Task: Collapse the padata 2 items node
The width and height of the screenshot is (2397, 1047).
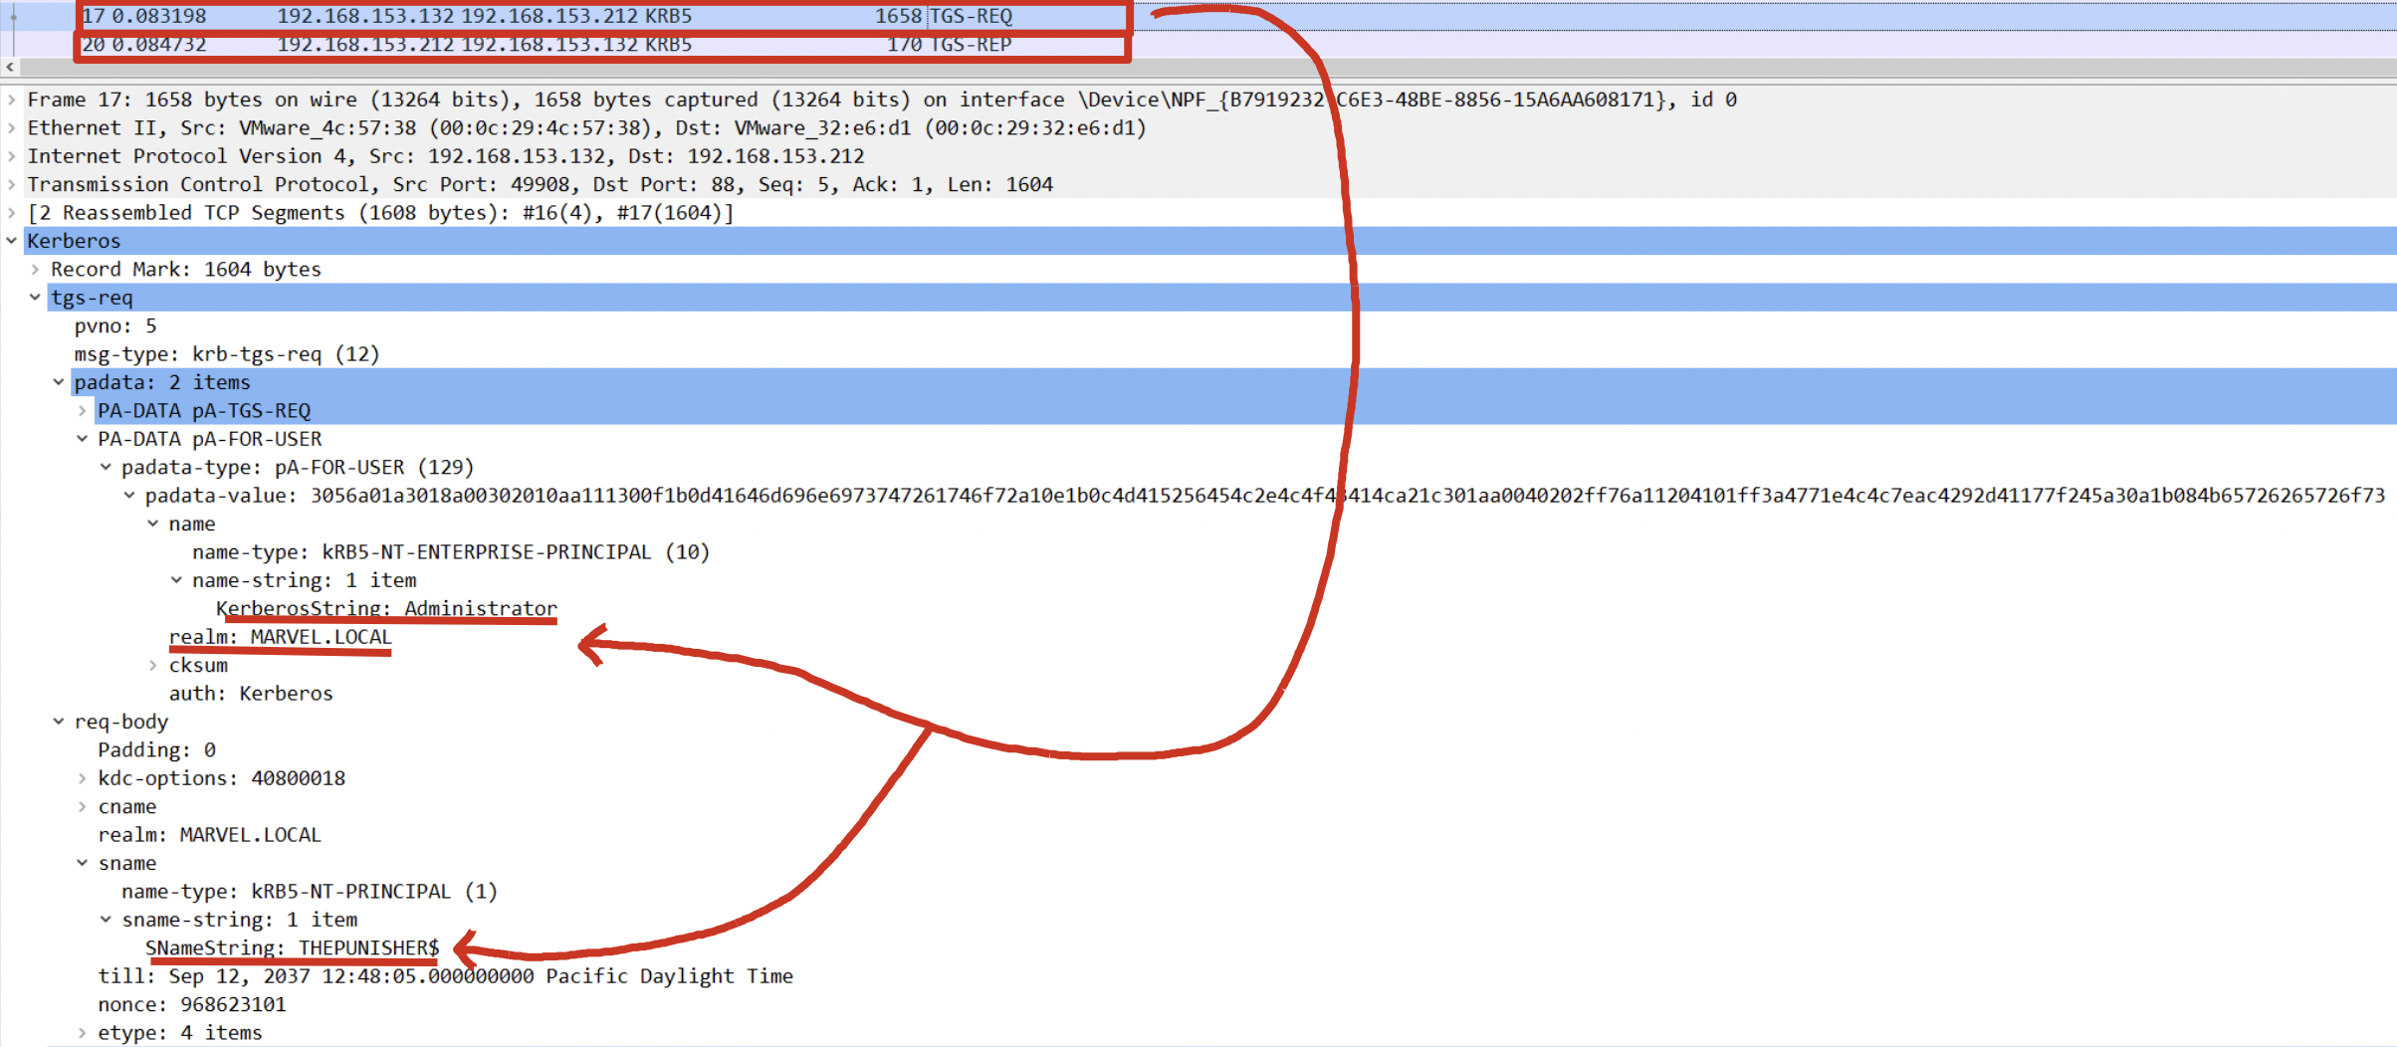Action: click(x=59, y=383)
